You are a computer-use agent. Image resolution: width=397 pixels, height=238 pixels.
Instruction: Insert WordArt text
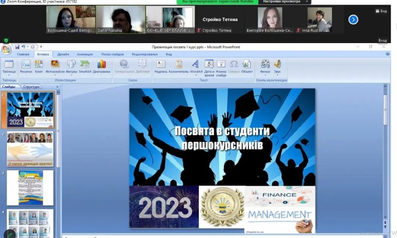(196, 66)
